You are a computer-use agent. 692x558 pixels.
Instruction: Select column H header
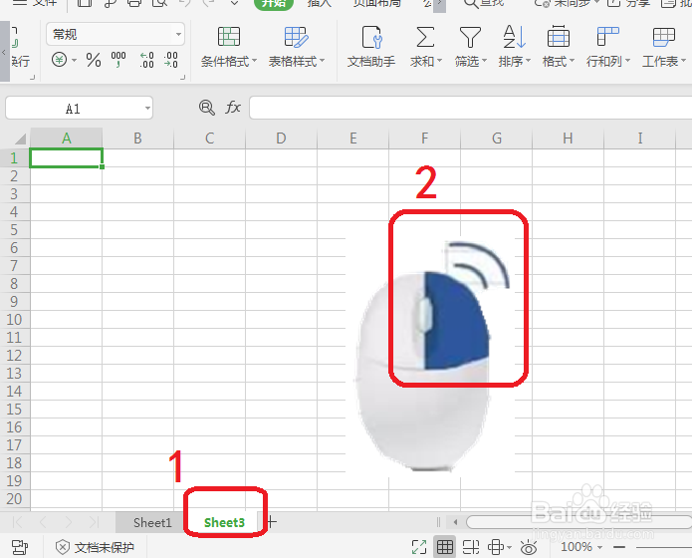[568, 139]
